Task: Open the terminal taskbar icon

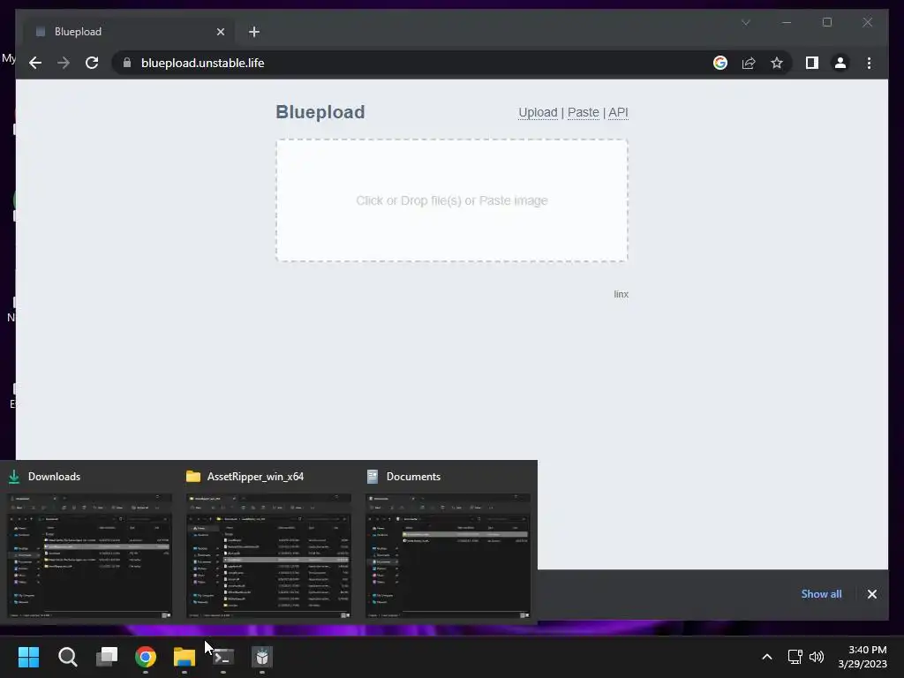Action: click(223, 657)
